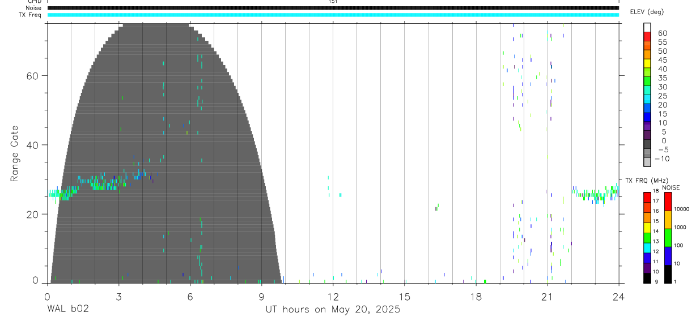
Task: Click the x-axis tick label '6'
Action: pos(190,296)
